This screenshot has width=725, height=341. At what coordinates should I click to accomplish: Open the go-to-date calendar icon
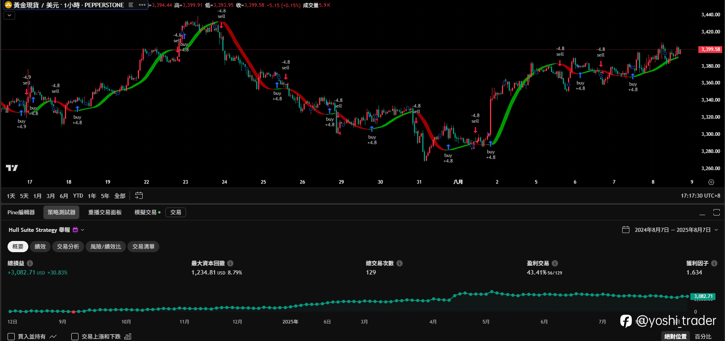click(x=139, y=196)
